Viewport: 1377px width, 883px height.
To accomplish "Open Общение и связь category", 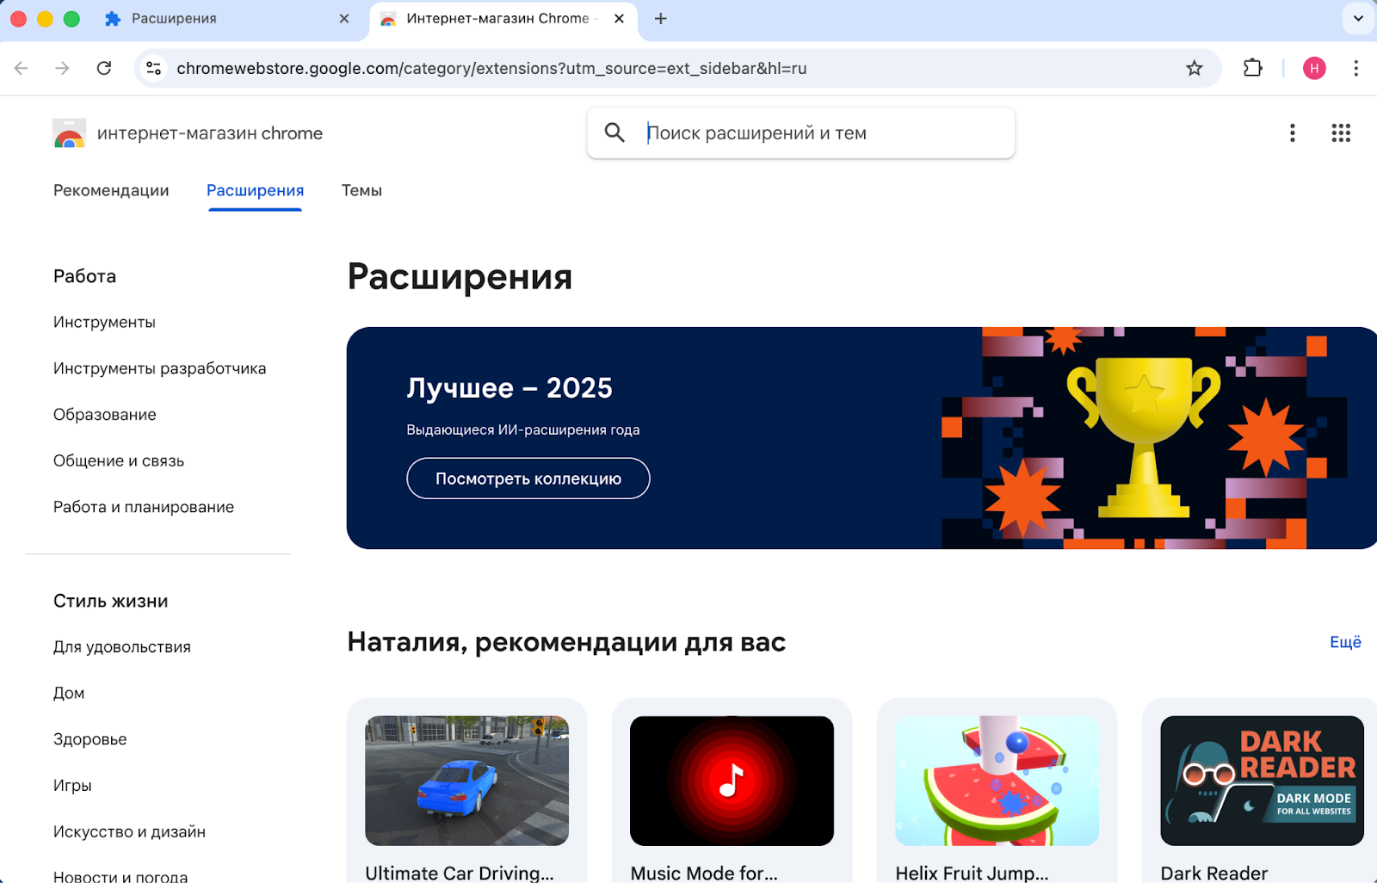I will 119,461.
